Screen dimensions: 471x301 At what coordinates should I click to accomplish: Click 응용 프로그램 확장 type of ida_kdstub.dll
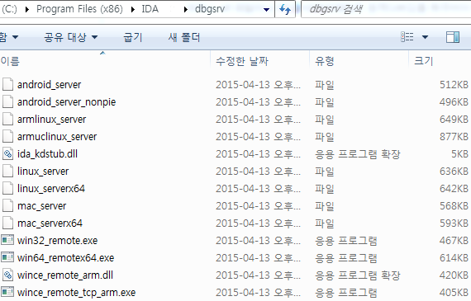click(358, 154)
